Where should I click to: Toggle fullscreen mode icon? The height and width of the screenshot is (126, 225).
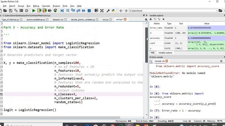point(102,10)
